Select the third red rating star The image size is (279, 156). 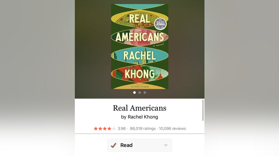click(x=105, y=129)
